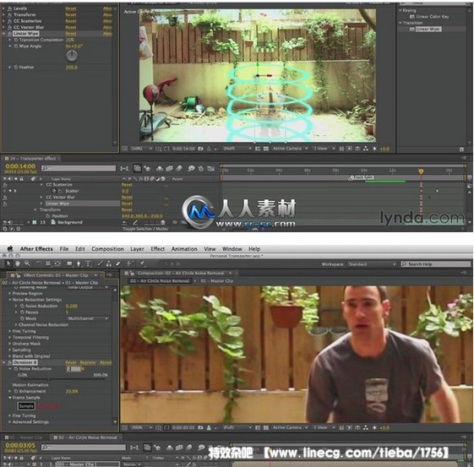Click the Wipe Angle dial
The image size is (474, 467).
[72, 56]
